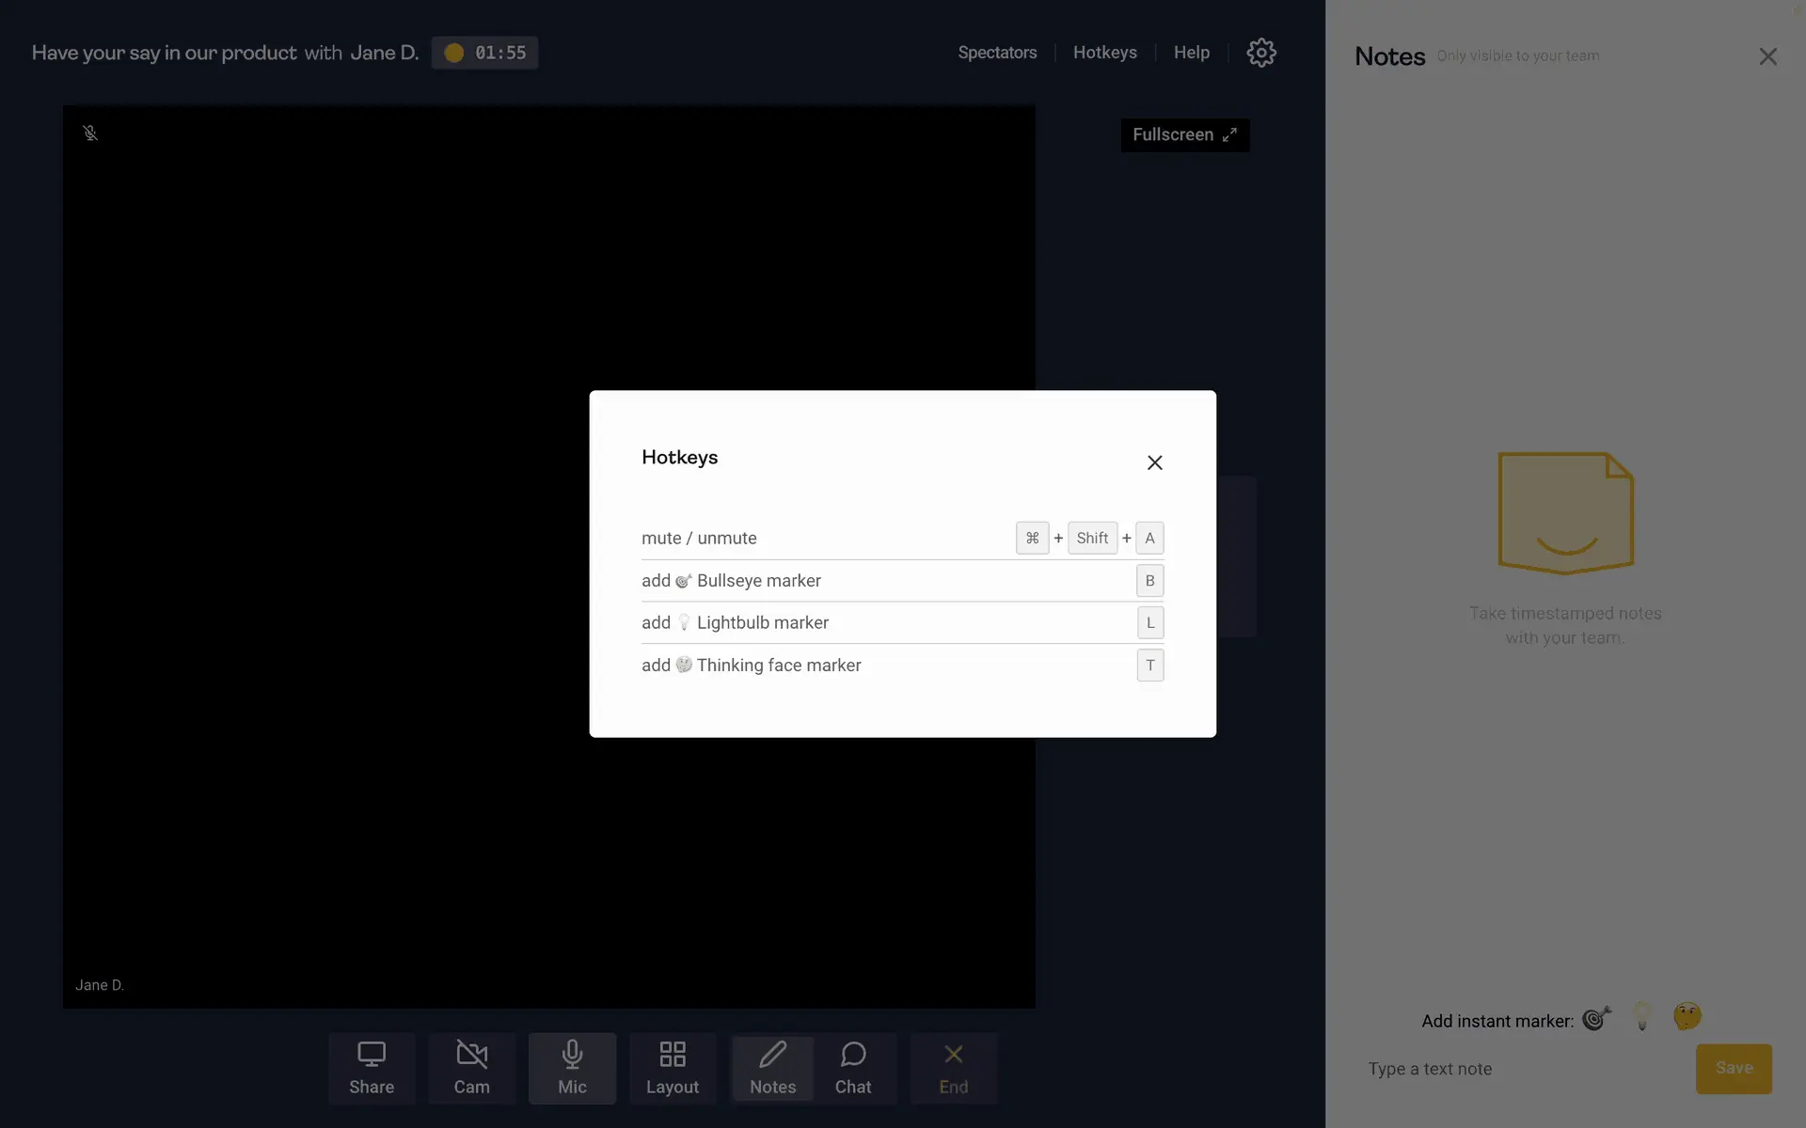This screenshot has height=1128, width=1806.
Task: Open Spectators in top menu
Action: pos(997,53)
